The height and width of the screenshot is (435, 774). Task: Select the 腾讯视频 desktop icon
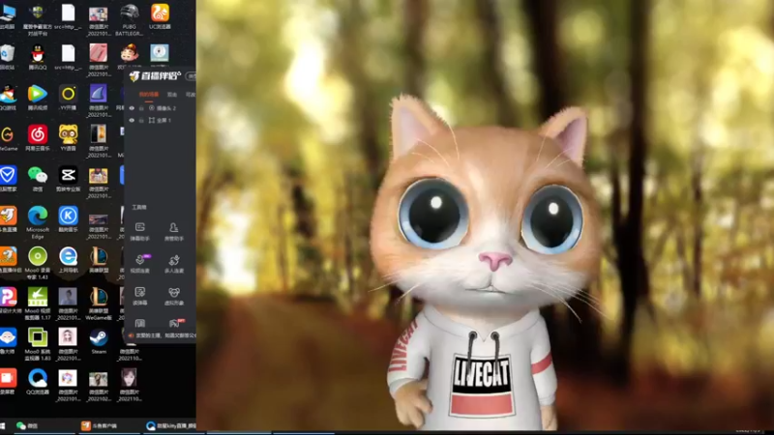[38, 98]
